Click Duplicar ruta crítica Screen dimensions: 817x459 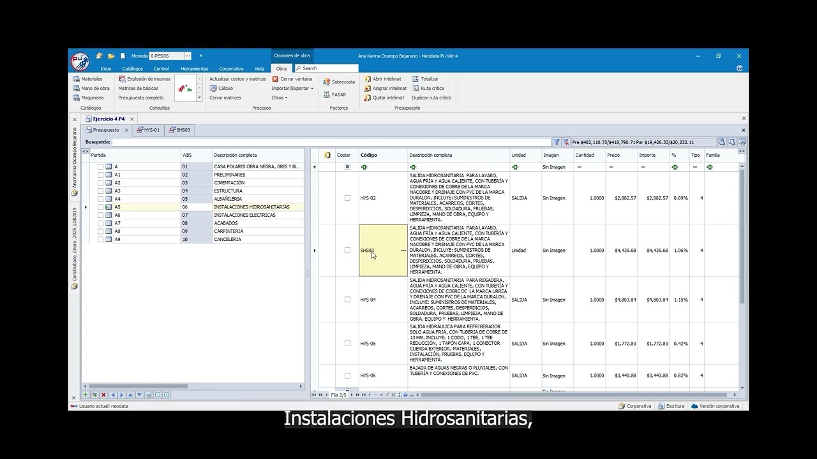pos(431,98)
